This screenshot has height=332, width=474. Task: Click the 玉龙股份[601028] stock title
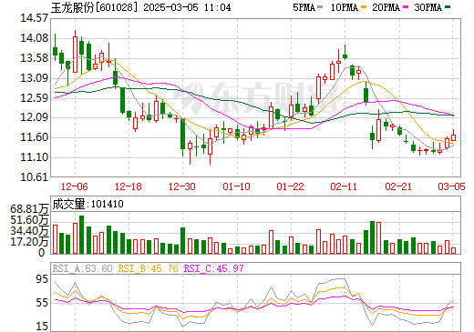93,7
